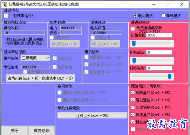This screenshot has width=190, height=135.
Task: Click the 点击次数 input field
Action: tap(25, 33)
